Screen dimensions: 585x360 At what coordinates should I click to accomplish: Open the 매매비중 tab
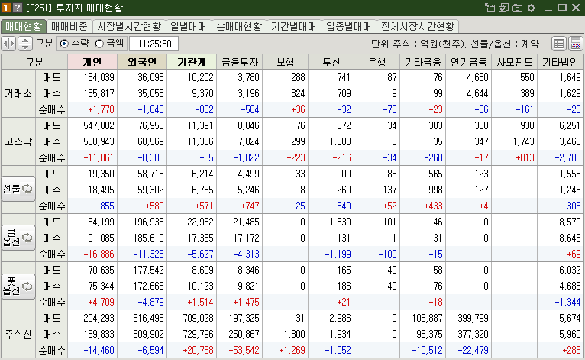pos(69,26)
